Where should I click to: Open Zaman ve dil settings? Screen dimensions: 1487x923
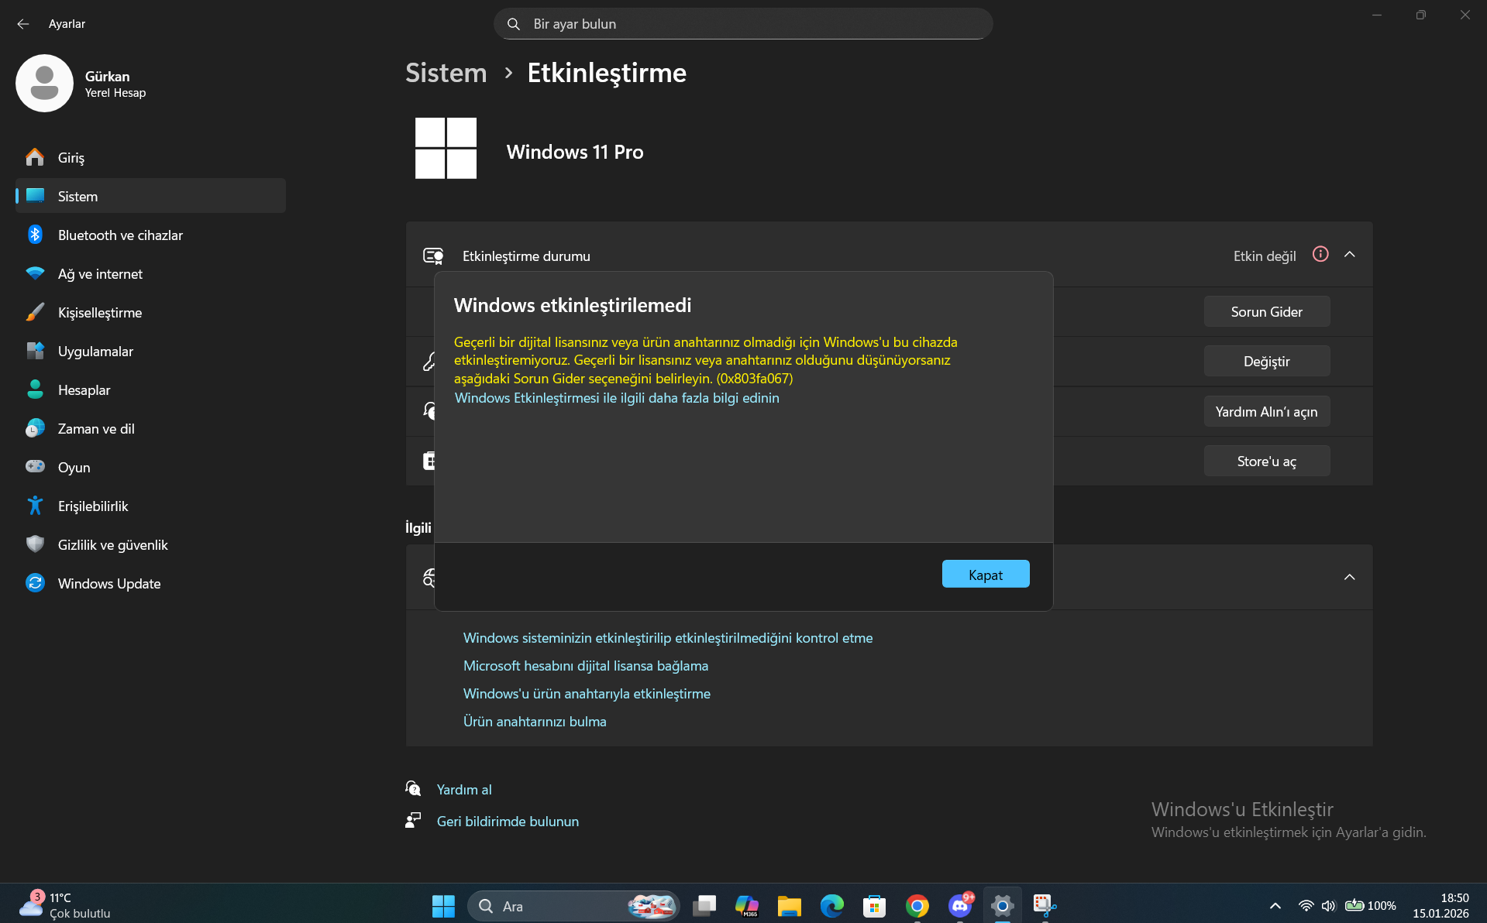[x=150, y=428]
